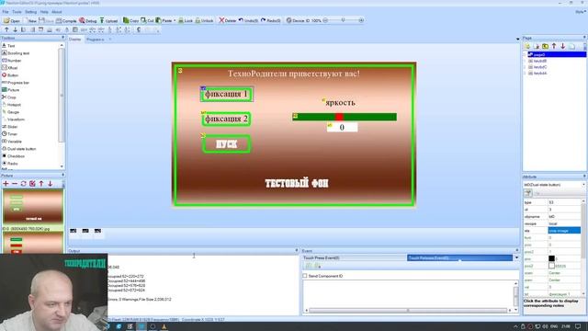The width and height of the screenshot is (588, 331).
Task: Open the attribute component selector dropdown
Action: (583, 185)
